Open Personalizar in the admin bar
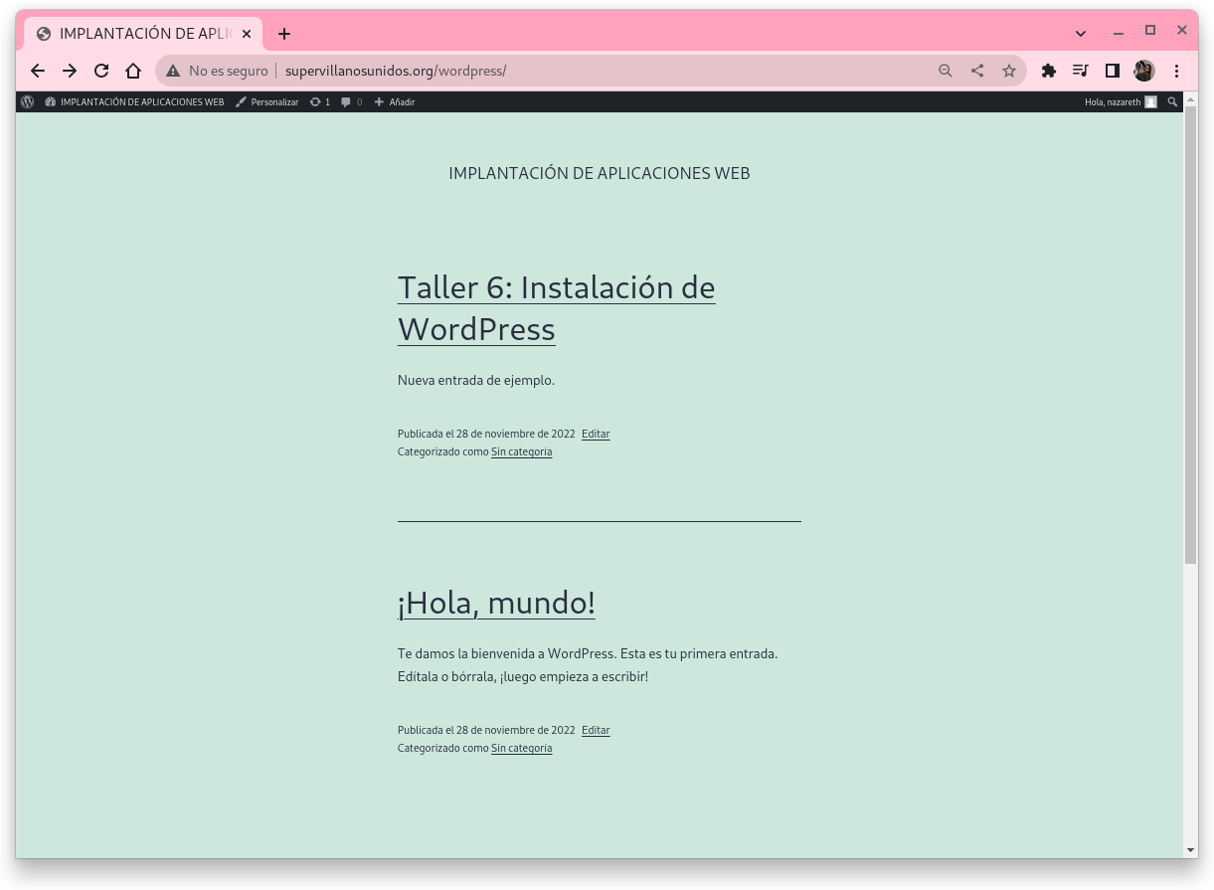This screenshot has height=890, width=1214. [267, 101]
